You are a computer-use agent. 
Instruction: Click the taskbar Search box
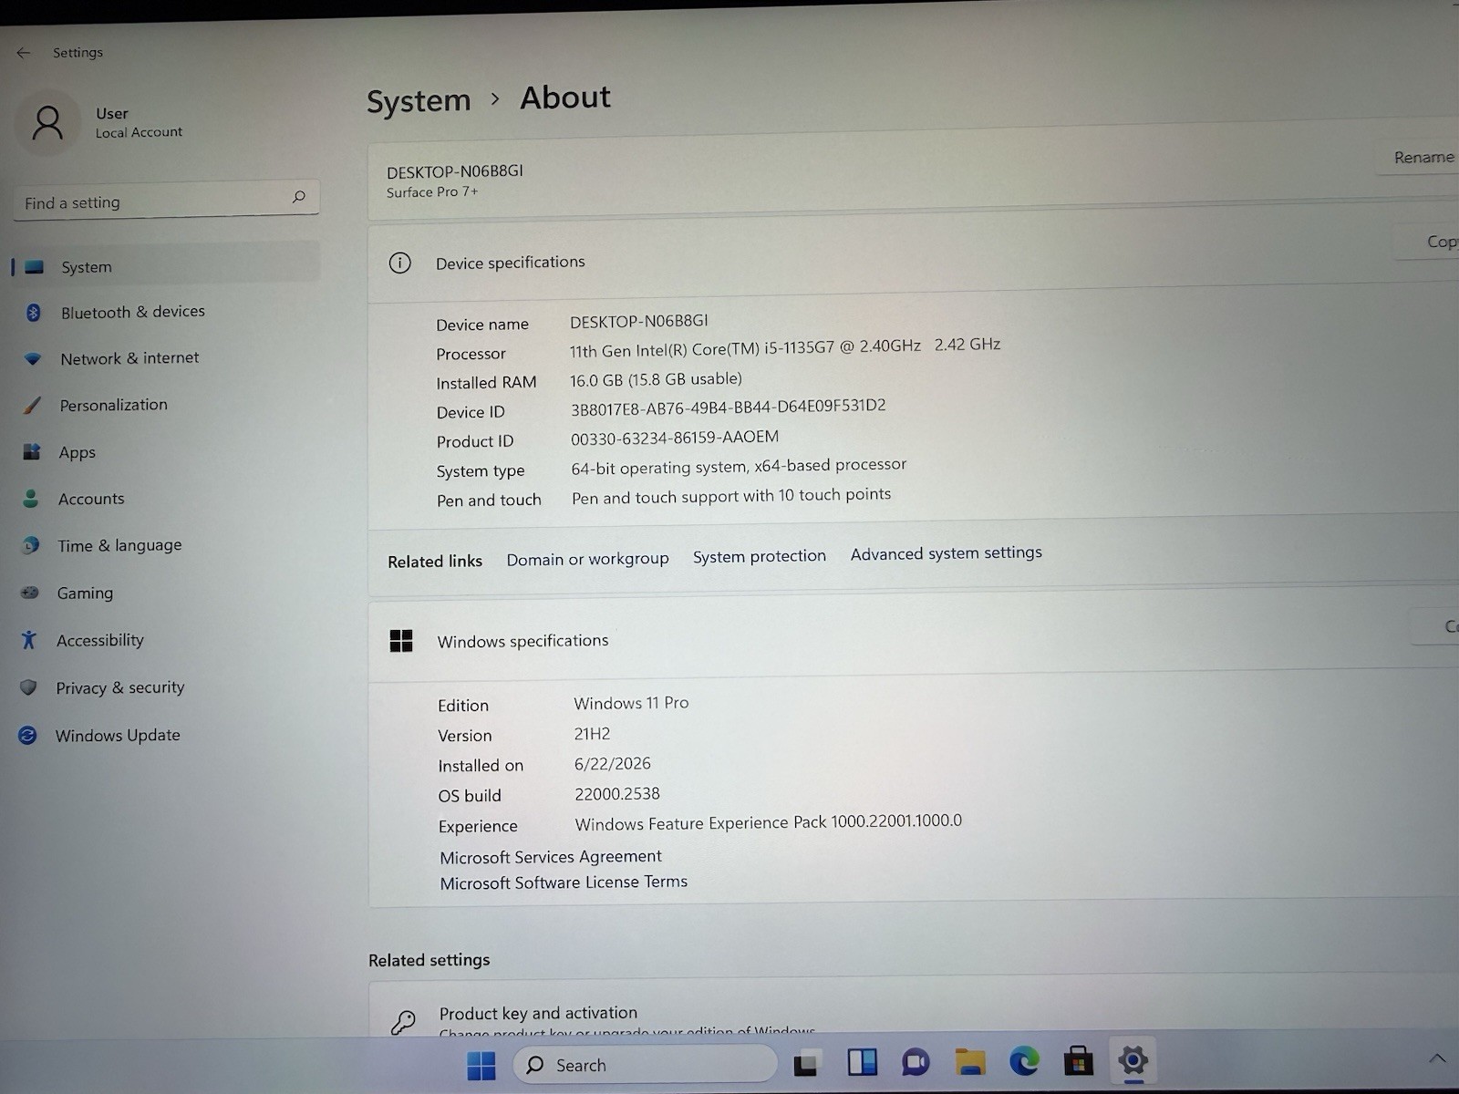point(645,1064)
